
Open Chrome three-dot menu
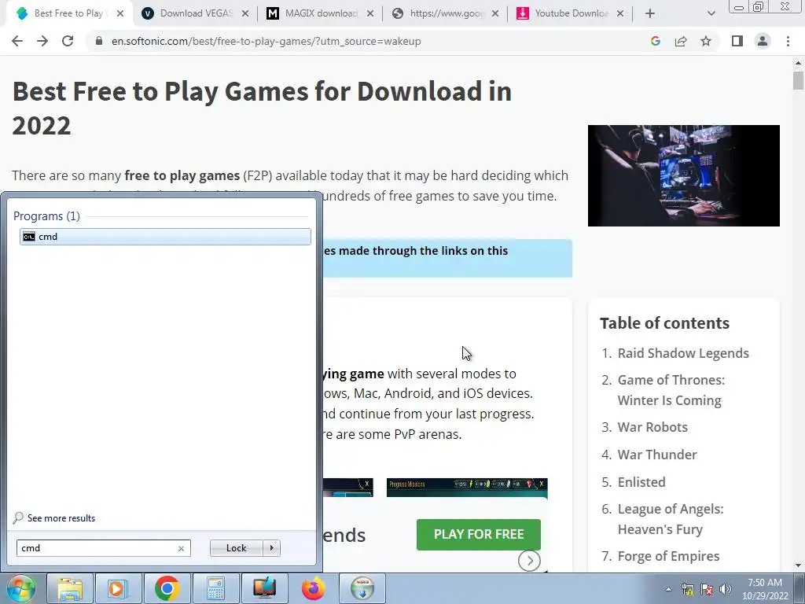(x=788, y=41)
